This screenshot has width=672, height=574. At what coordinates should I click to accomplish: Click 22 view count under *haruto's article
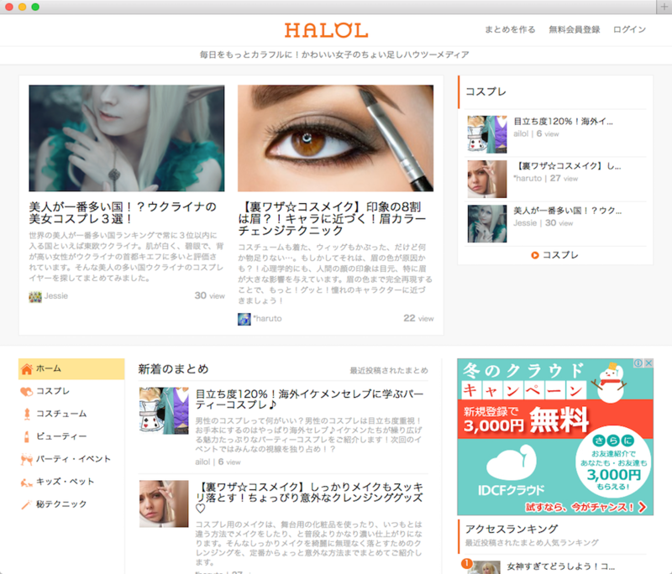click(418, 318)
